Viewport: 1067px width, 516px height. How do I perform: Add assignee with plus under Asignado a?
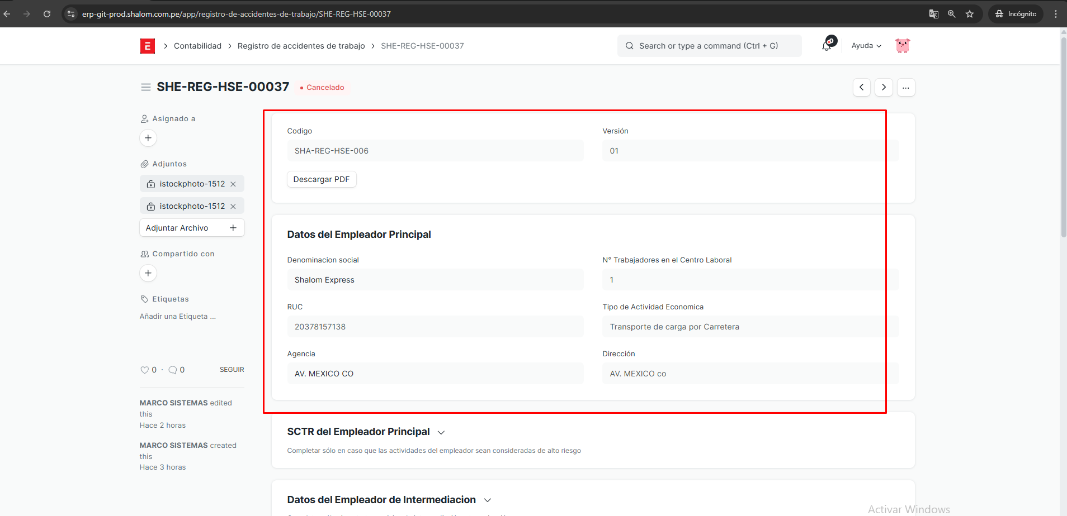[x=148, y=138]
